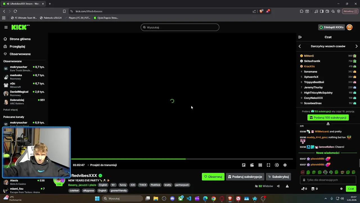360x203 pixels.
Task: Open the playback speed icon in the player
Action: point(277,165)
